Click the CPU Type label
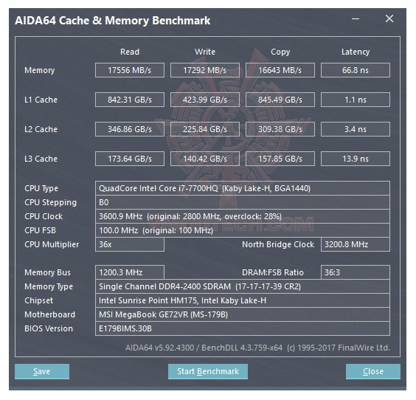The image size is (416, 400). click(41, 188)
